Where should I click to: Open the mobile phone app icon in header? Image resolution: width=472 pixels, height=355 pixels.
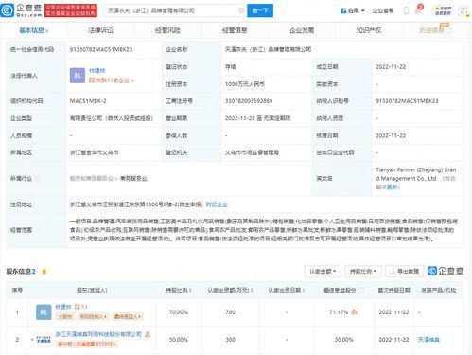[406, 10]
